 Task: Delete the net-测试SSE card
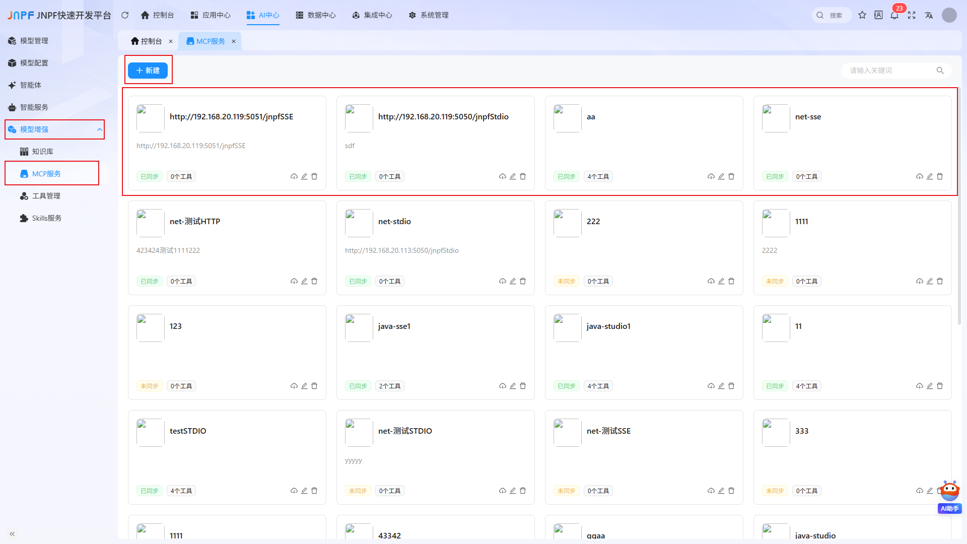[731, 491]
